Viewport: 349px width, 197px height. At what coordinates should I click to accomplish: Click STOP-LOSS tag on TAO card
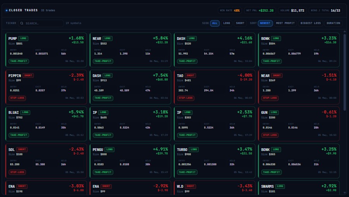coord(186,98)
